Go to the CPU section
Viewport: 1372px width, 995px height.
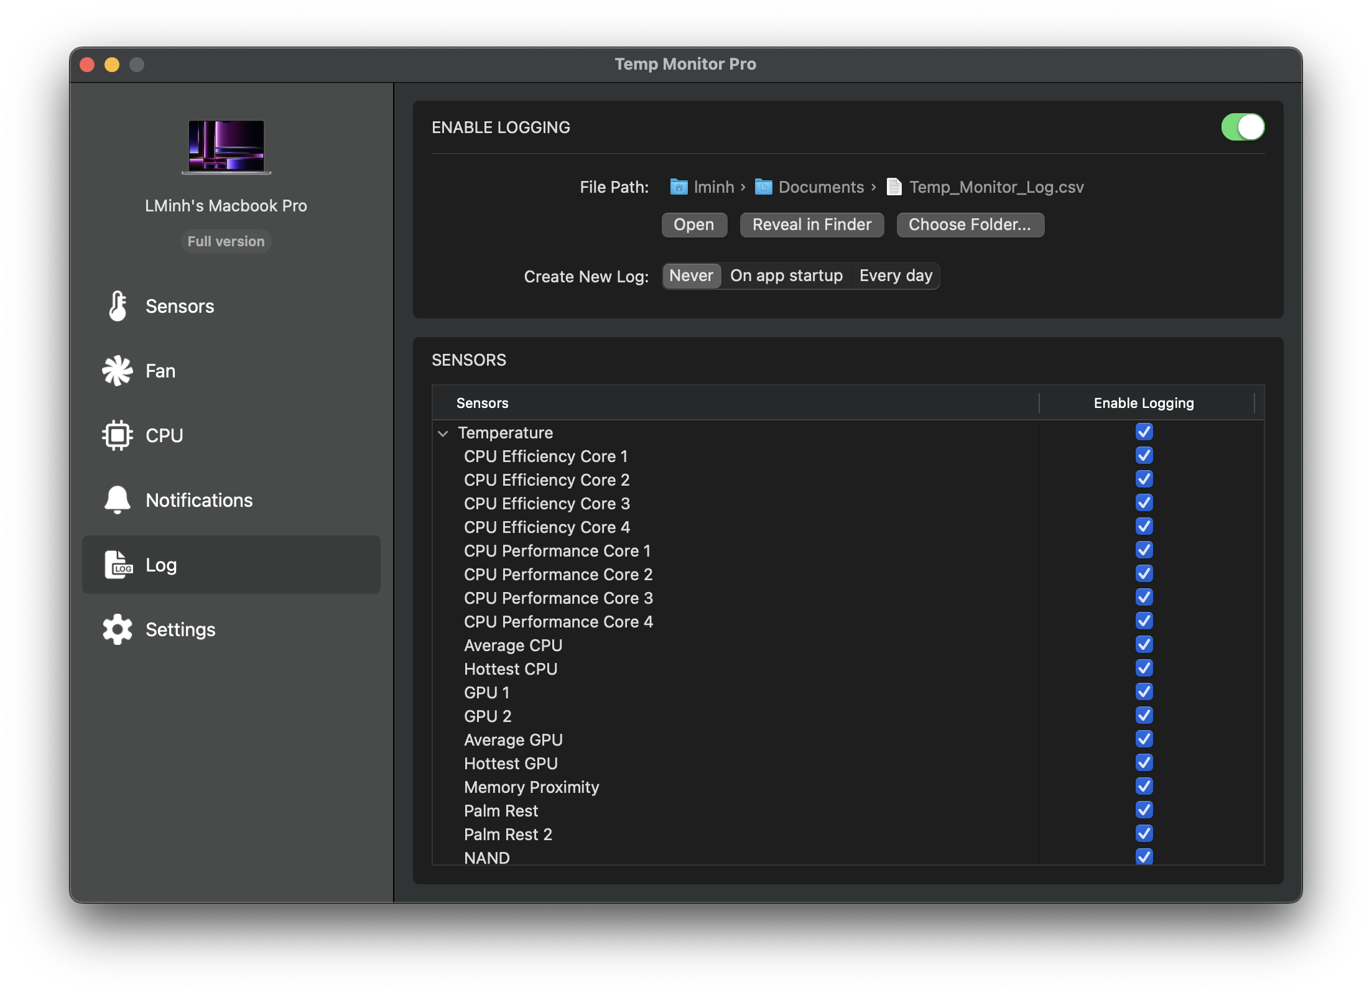(231, 435)
